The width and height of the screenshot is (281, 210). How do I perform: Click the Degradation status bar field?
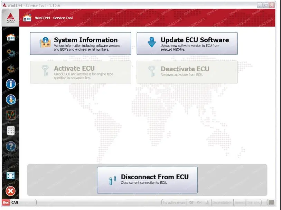222,202
